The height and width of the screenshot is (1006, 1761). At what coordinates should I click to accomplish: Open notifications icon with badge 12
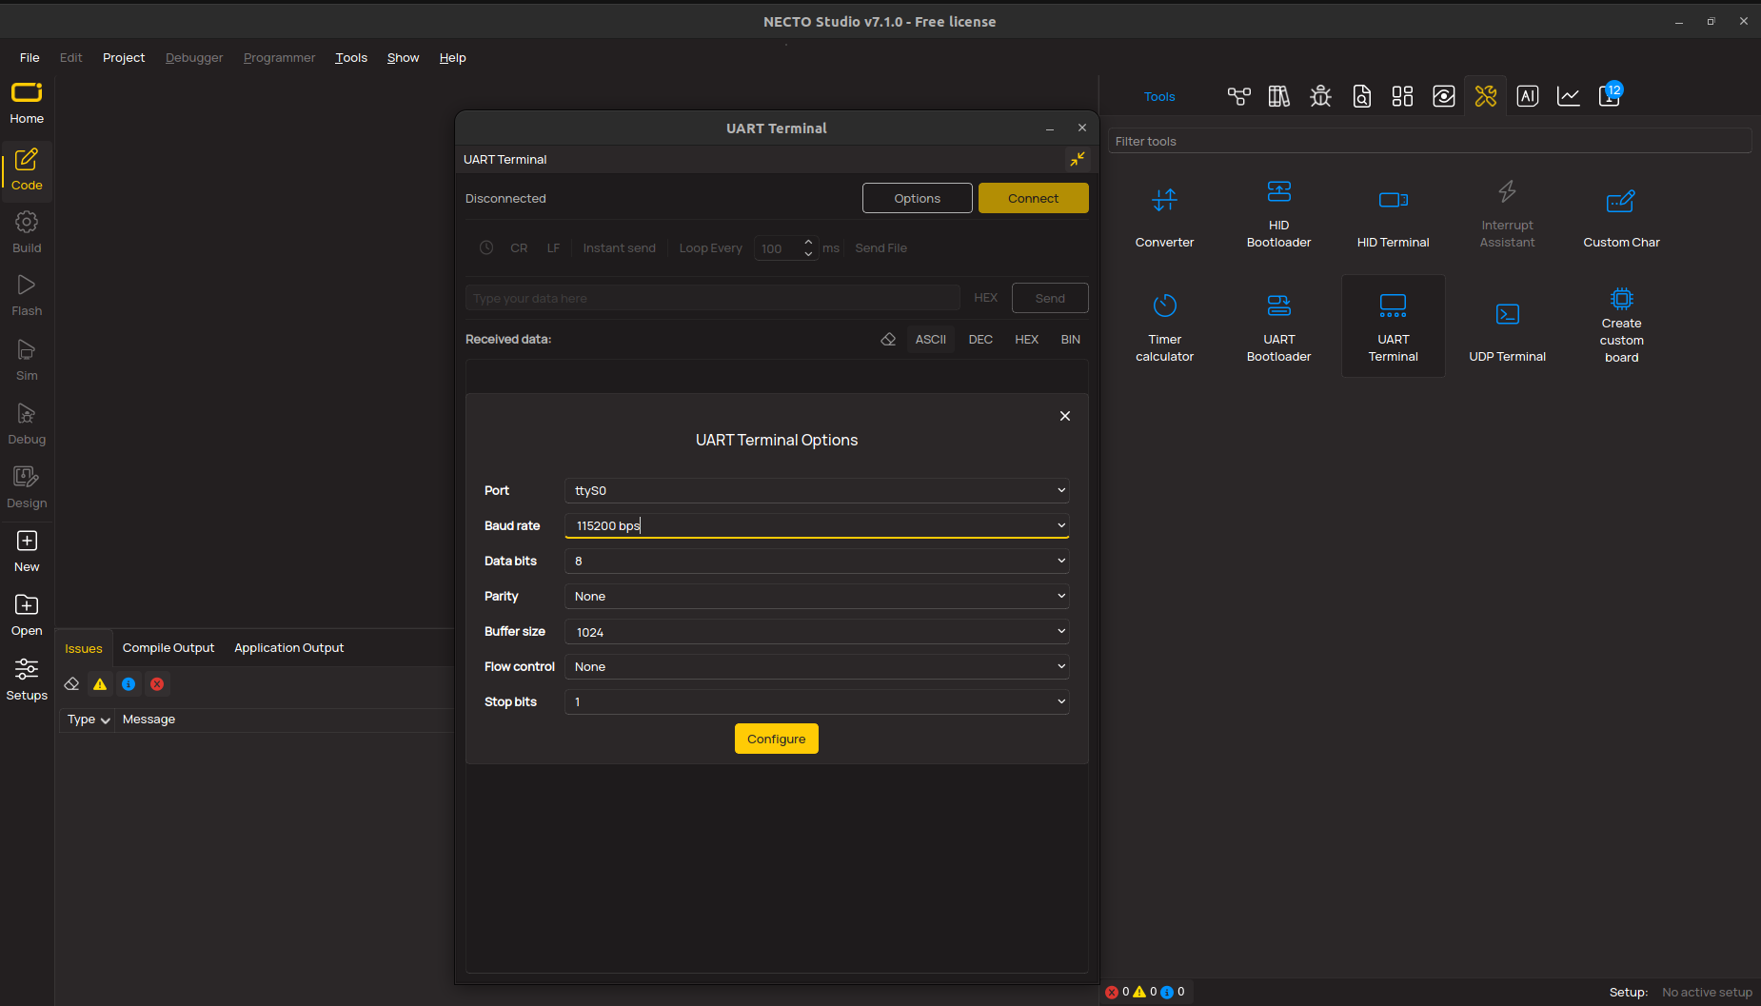pyautogui.click(x=1610, y=95)
